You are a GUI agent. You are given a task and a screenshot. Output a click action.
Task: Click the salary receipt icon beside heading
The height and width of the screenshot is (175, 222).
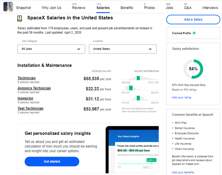[x=20, y=19]
